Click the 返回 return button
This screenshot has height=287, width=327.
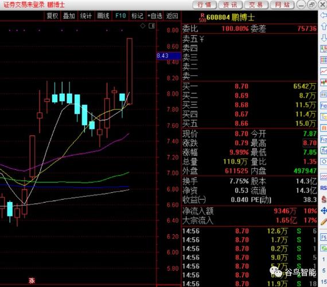pyautogui.click(x=172, y=16)
